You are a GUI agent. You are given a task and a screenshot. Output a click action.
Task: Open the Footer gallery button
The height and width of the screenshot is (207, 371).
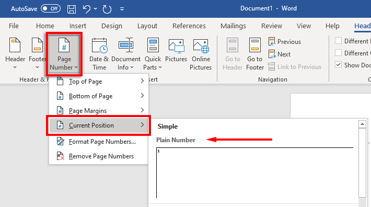tap(37, 53)
